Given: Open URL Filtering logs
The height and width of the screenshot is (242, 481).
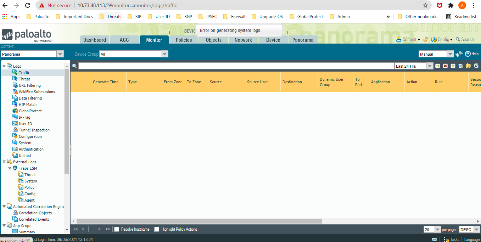Looking at the screenshot, I should pyautogui.click(x=30, y=85).
